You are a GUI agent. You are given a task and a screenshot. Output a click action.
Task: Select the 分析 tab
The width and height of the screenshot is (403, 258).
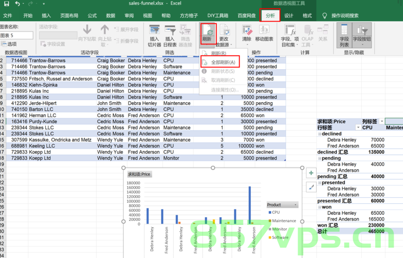click(x=270, y=15)
